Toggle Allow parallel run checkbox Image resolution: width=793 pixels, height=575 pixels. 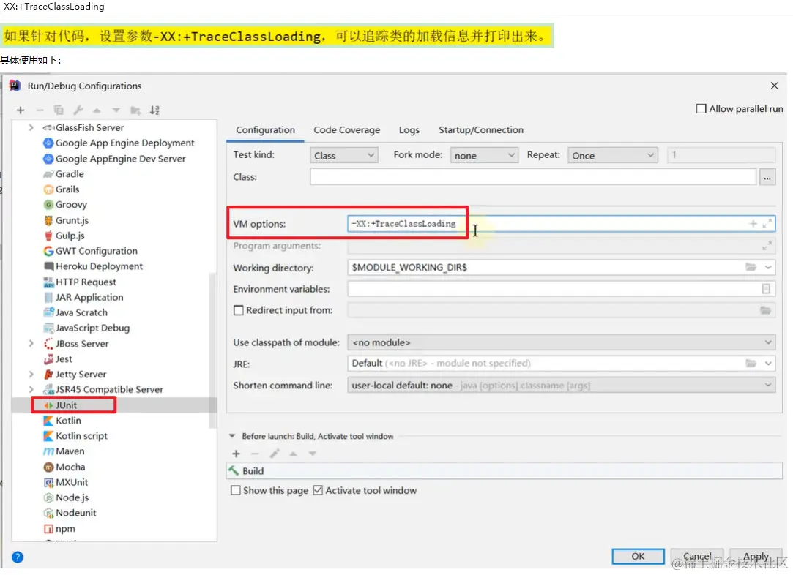click(x=701, y=108)
